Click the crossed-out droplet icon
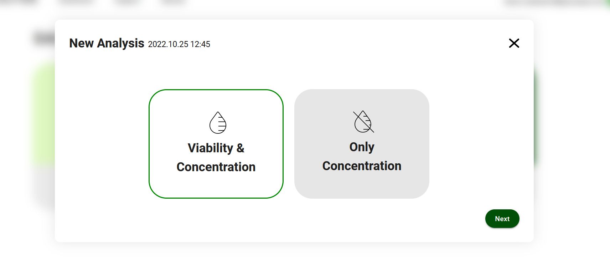 363,122
